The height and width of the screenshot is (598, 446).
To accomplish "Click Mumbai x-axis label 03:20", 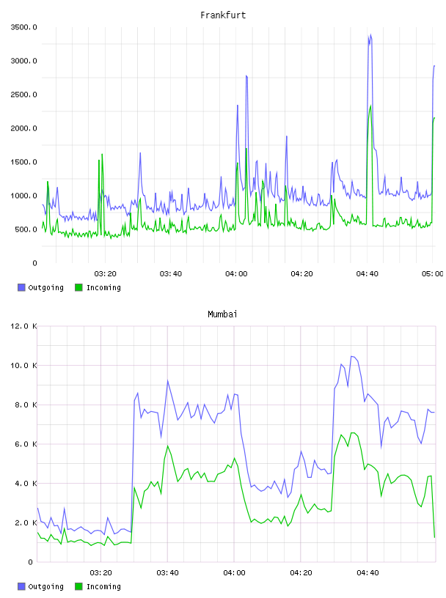I will (100, 573).
